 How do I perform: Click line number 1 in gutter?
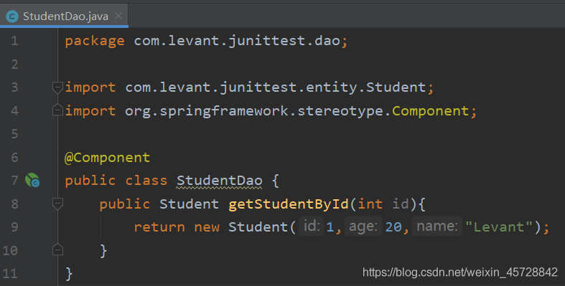14,41
